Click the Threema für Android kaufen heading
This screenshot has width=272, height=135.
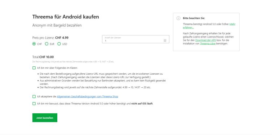[66, 17]
